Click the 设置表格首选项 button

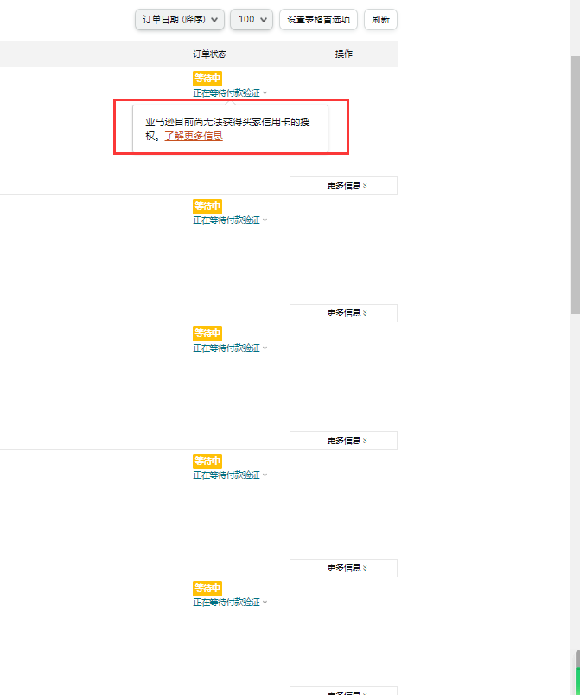coord(318,20)
